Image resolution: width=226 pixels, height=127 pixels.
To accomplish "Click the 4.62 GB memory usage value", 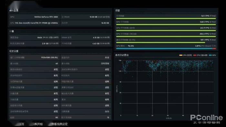I will pyautogui.click(x=96, y=44).
